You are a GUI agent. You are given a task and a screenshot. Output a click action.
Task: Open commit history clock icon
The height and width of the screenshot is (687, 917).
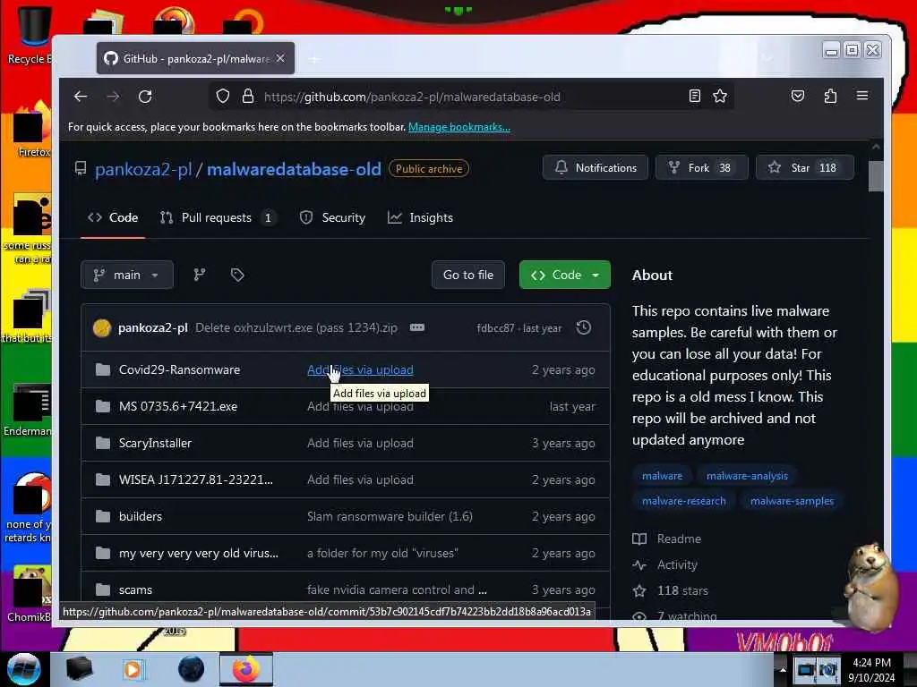tap(583, 327)
